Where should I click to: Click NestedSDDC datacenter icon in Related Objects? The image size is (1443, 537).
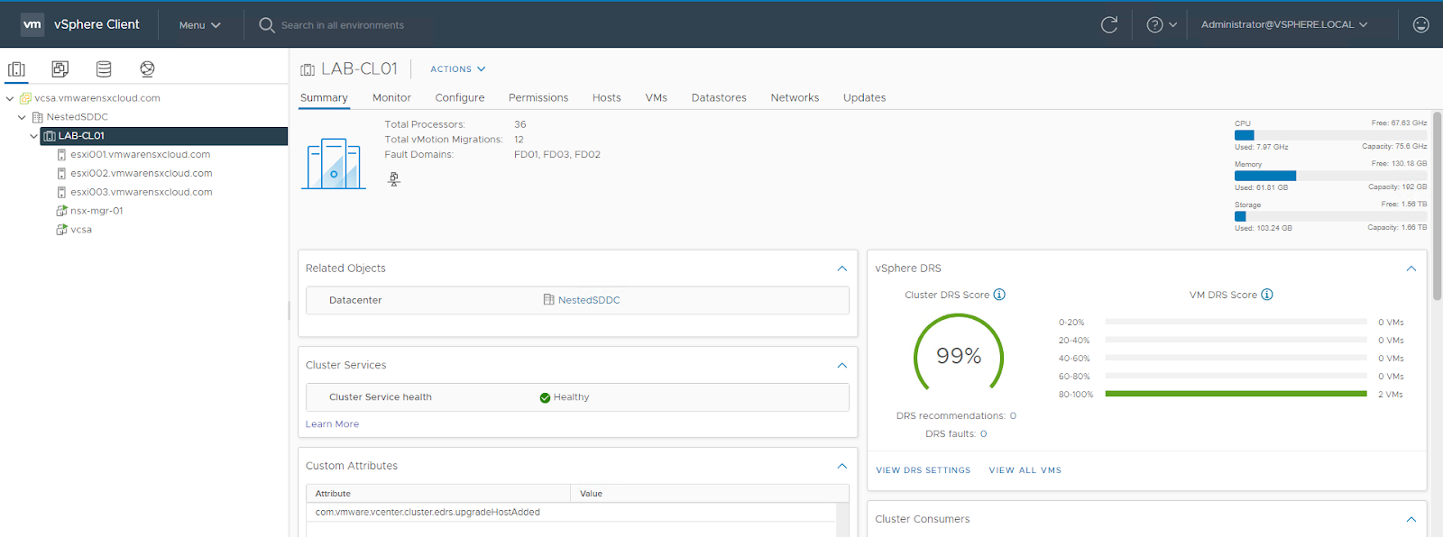pyautogui.click(x=548, y=300)
